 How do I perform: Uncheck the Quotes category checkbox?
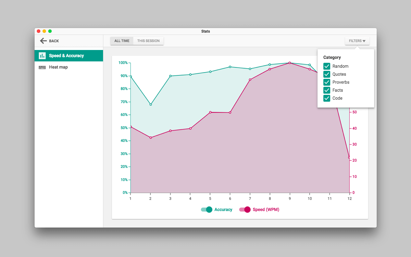327,74
